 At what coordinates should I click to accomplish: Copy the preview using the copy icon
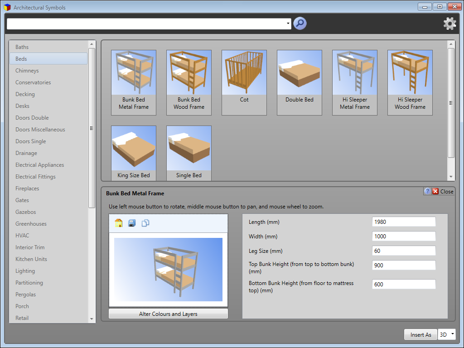[145, 223]
